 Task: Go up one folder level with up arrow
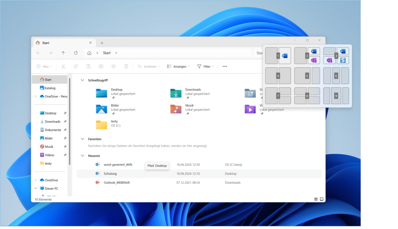(x=63, y=53)
